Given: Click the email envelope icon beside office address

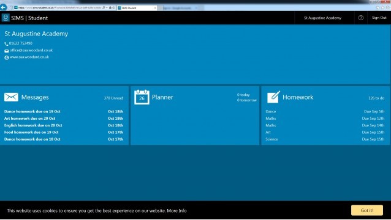Looking at the screenshot, I should click(x=7, y=51).
